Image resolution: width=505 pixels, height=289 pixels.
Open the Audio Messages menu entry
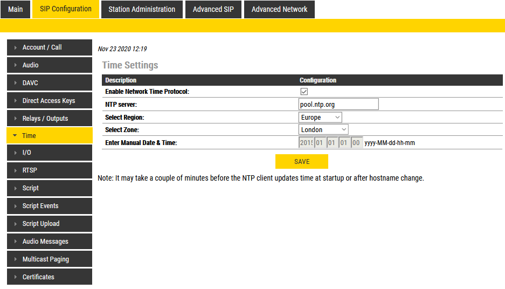click(x=45, y=242)
